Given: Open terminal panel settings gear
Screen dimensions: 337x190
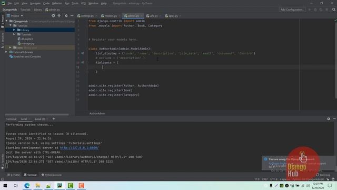Looking at the screenshot, I should [329, 119].
